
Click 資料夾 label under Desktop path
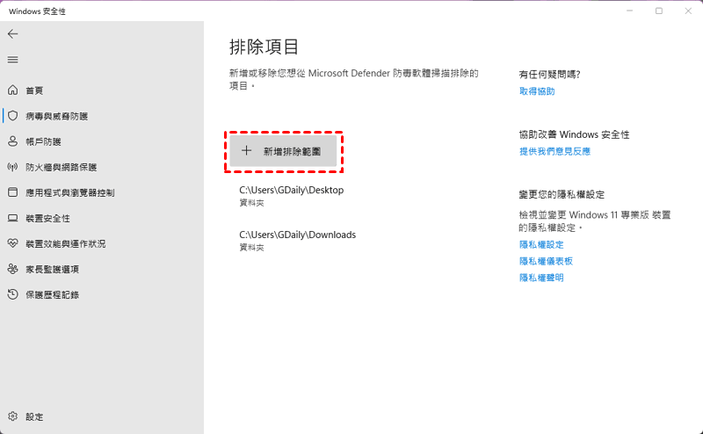[251, 203]
